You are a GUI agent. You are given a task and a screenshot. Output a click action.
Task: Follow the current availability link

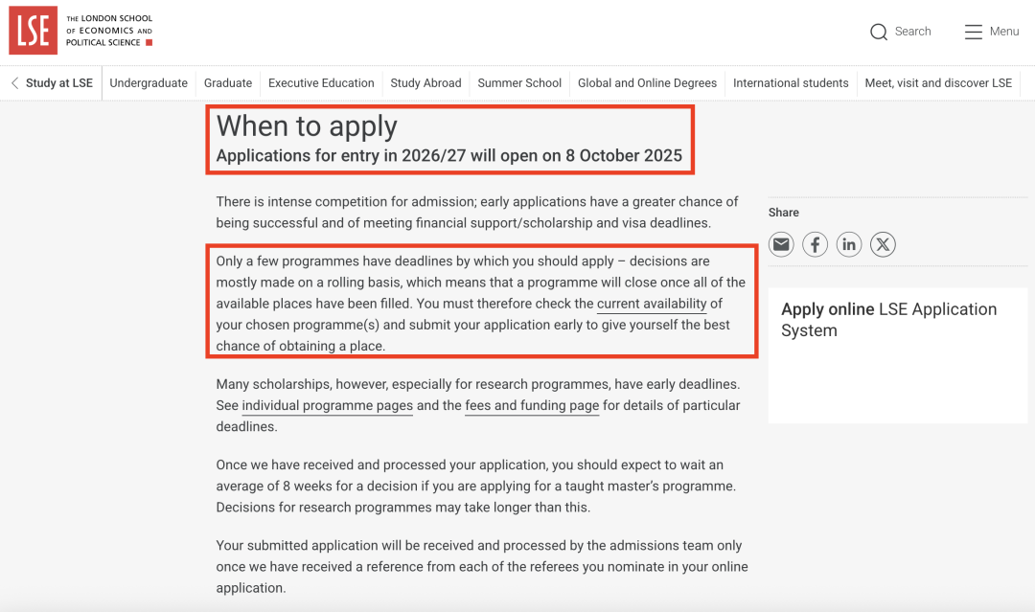pyautogui.click(x=652, y=304)
